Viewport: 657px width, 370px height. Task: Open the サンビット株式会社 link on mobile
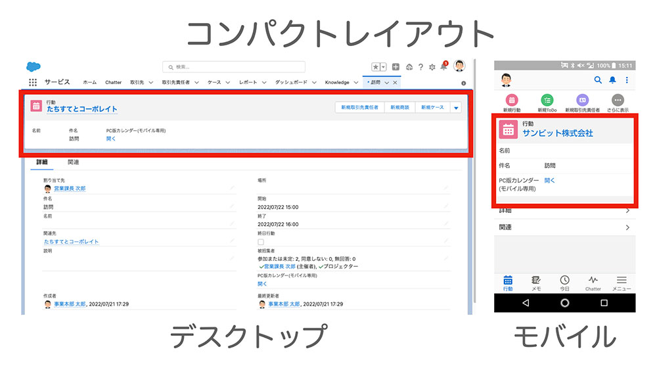click(x=557, y=133)
